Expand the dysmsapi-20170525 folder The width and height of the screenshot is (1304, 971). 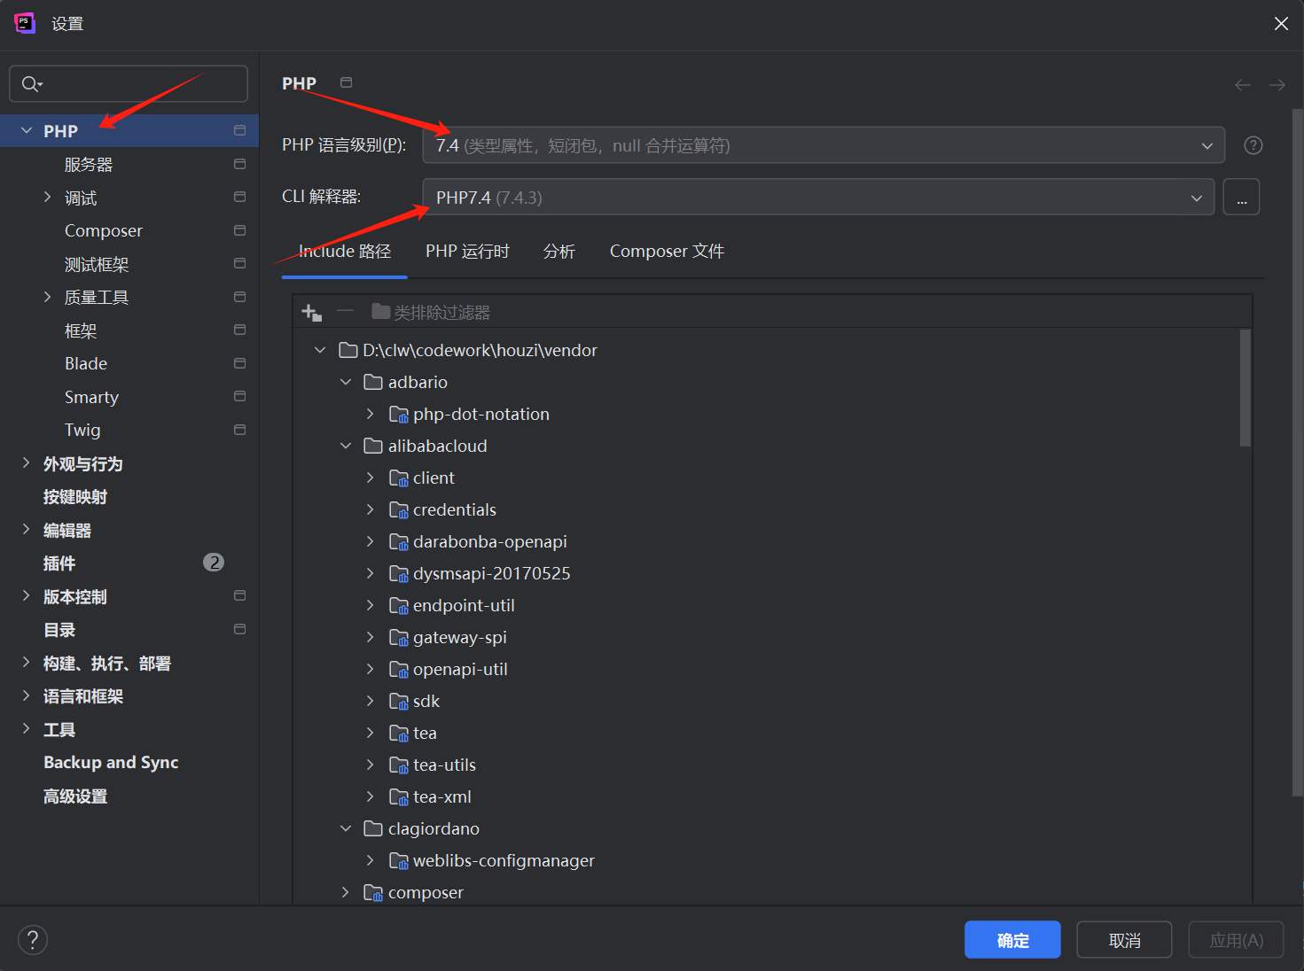pyautogui.click(x=371, y=573)
